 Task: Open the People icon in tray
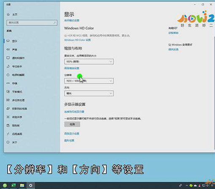[180, 186]
